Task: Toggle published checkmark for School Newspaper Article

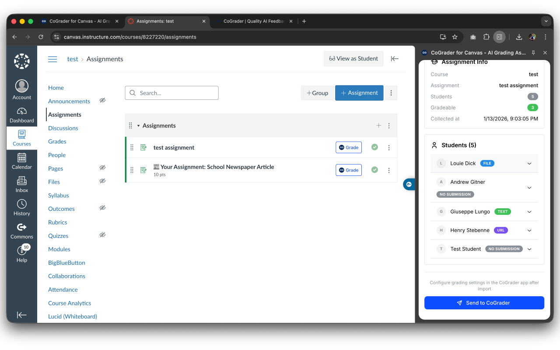Action: (374, 170)
